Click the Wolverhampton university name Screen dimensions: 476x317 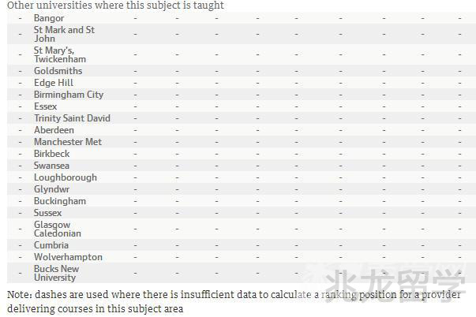point(68,257)
